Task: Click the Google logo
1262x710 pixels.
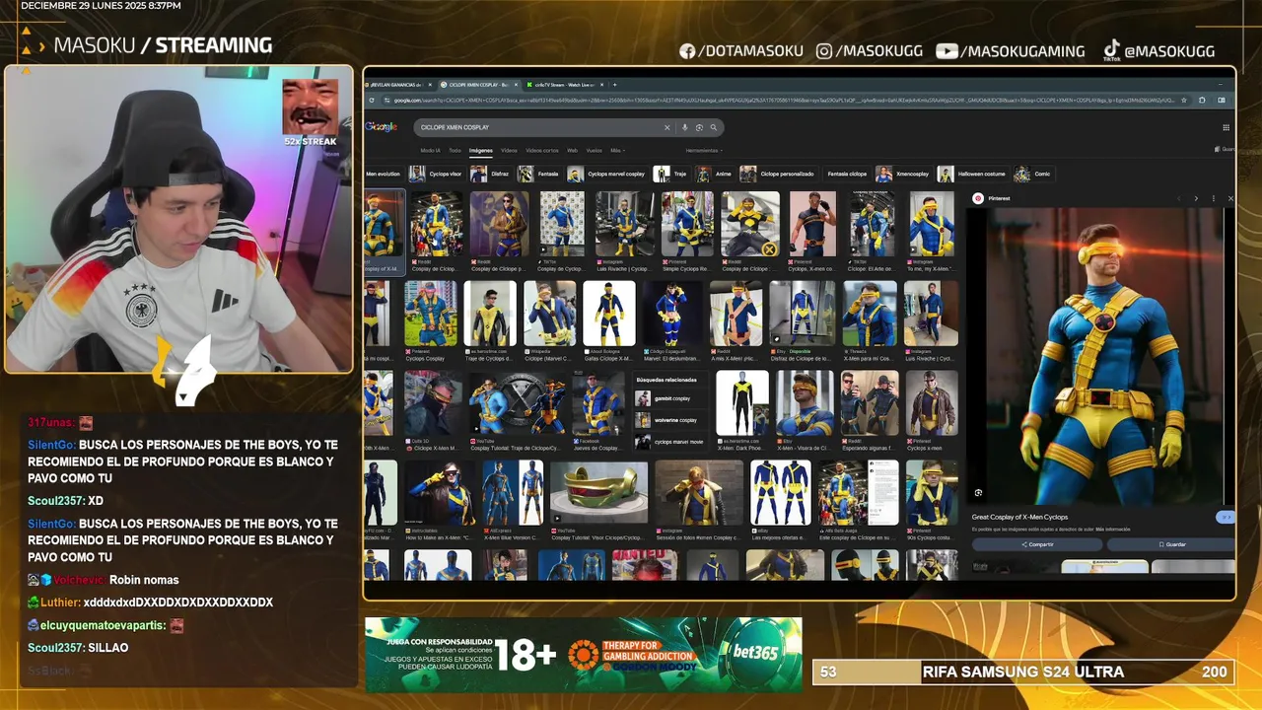Action: click(381, 127)
